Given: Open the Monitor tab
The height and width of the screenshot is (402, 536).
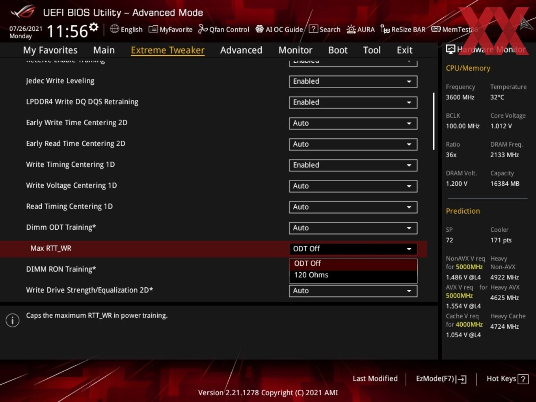Looking at the screenshot, I should [x=295, y=50].
